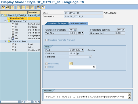The height and width of the screenshot is (104, 138).
Task: Select the Header Data folder node
Action: [18, 18]
